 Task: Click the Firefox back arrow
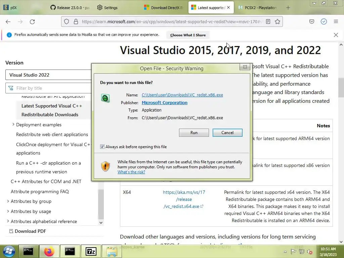(8, 21)
